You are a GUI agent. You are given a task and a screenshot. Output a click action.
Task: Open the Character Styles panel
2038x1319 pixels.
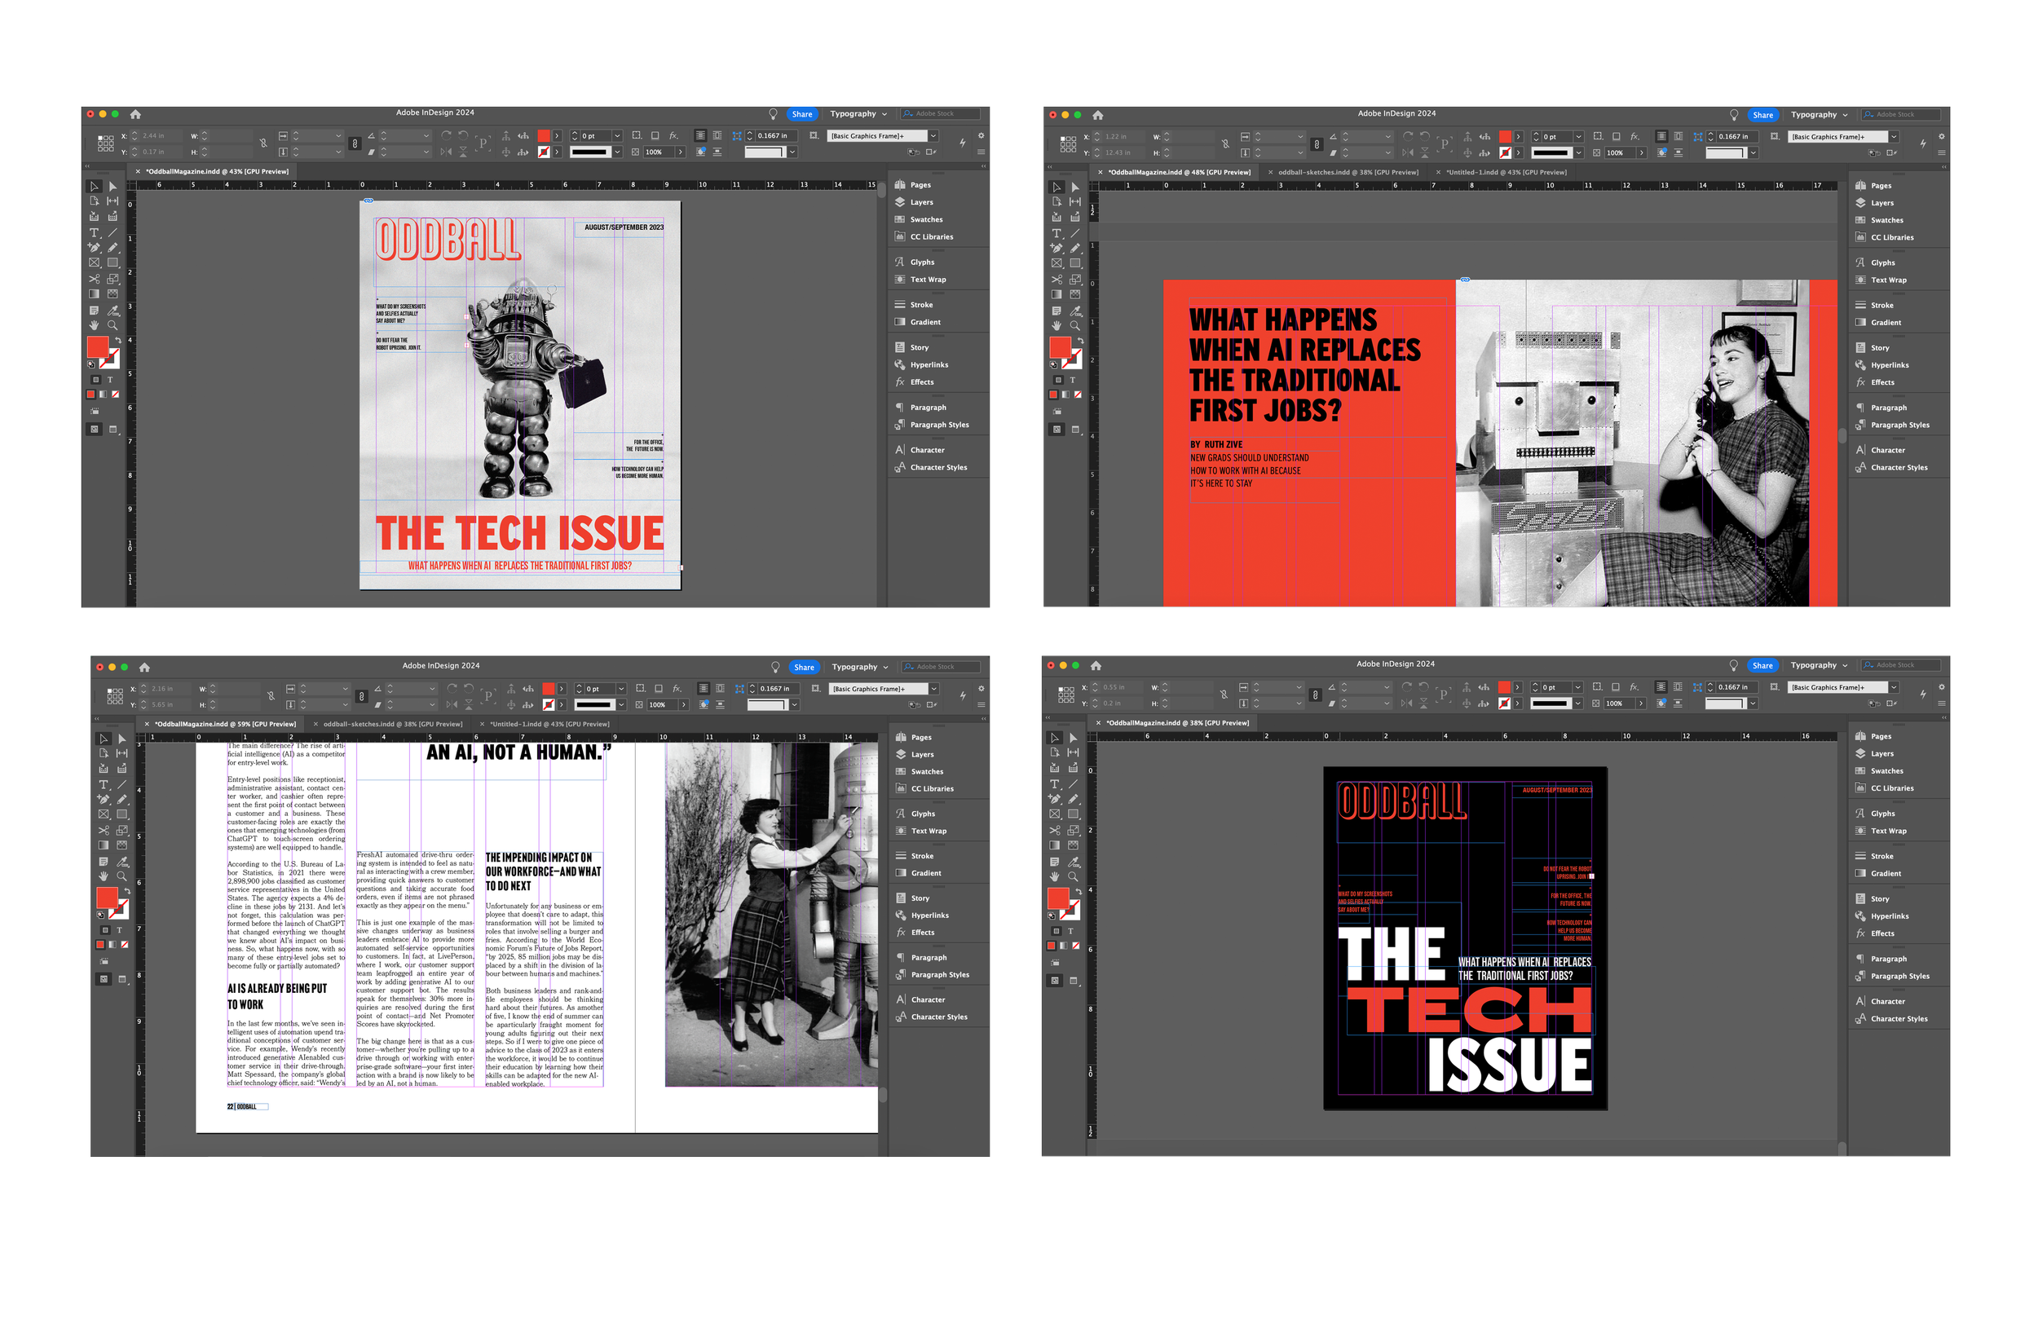coord(938,467)
